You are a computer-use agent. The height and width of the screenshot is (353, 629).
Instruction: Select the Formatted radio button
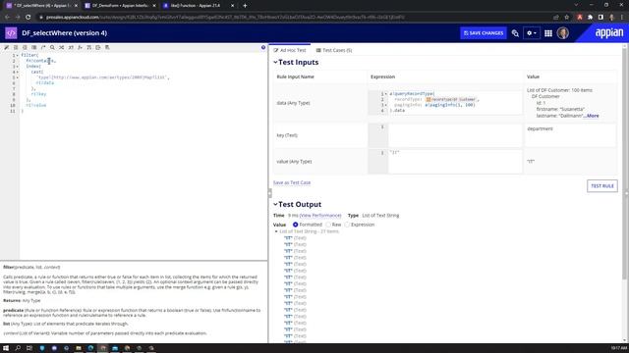point(295,225)
